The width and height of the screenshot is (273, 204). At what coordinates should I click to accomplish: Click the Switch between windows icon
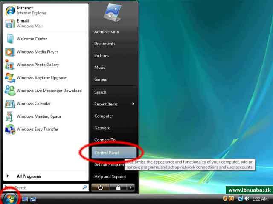click(x=33, y=199)
